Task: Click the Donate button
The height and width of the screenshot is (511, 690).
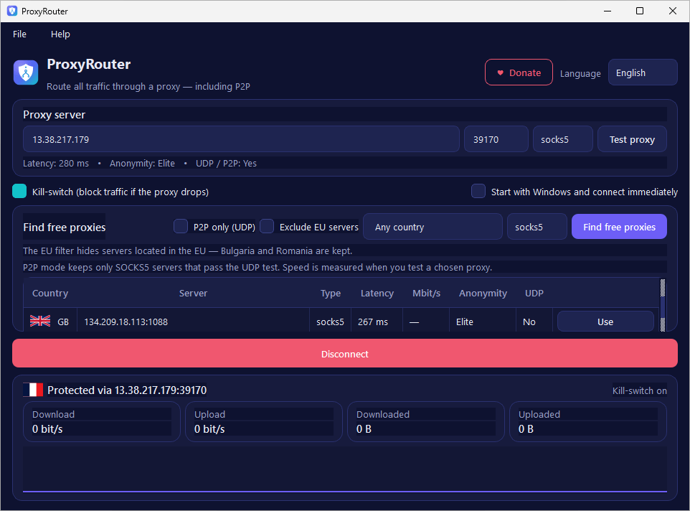Action: click(x=519, y=72)
